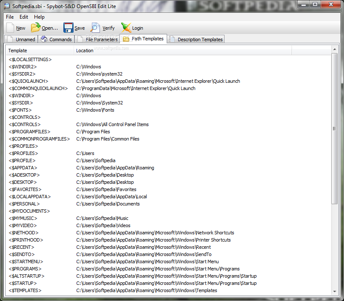Select the Path Templates tab
The image size is (344, 301).
(x=143, y=39)
